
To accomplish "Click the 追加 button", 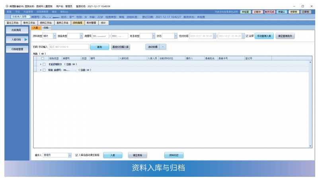I will [99, 47].
